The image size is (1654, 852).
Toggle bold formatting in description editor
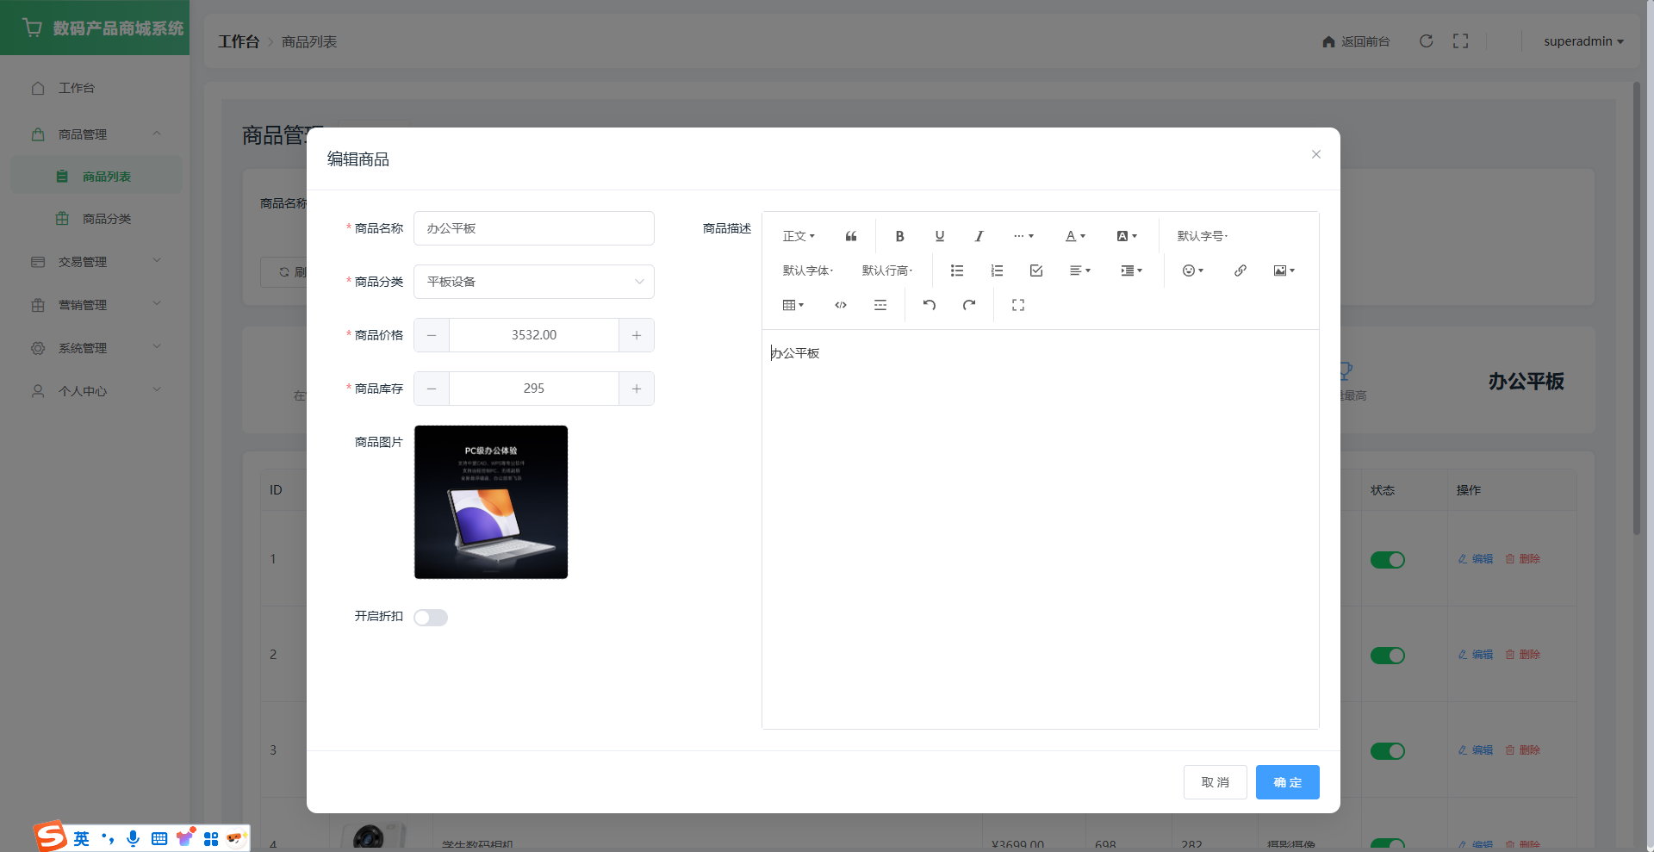coord(899,236)
